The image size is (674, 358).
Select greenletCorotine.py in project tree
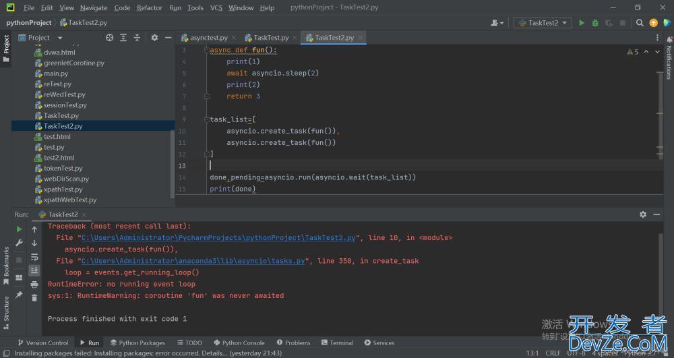coord(74,63)
